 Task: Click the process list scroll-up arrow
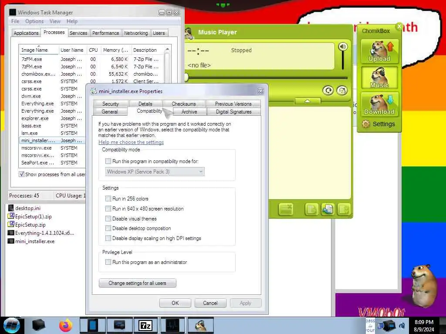[167, 50]
